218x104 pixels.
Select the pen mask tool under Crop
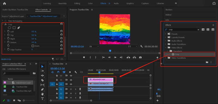pos(19,28)
